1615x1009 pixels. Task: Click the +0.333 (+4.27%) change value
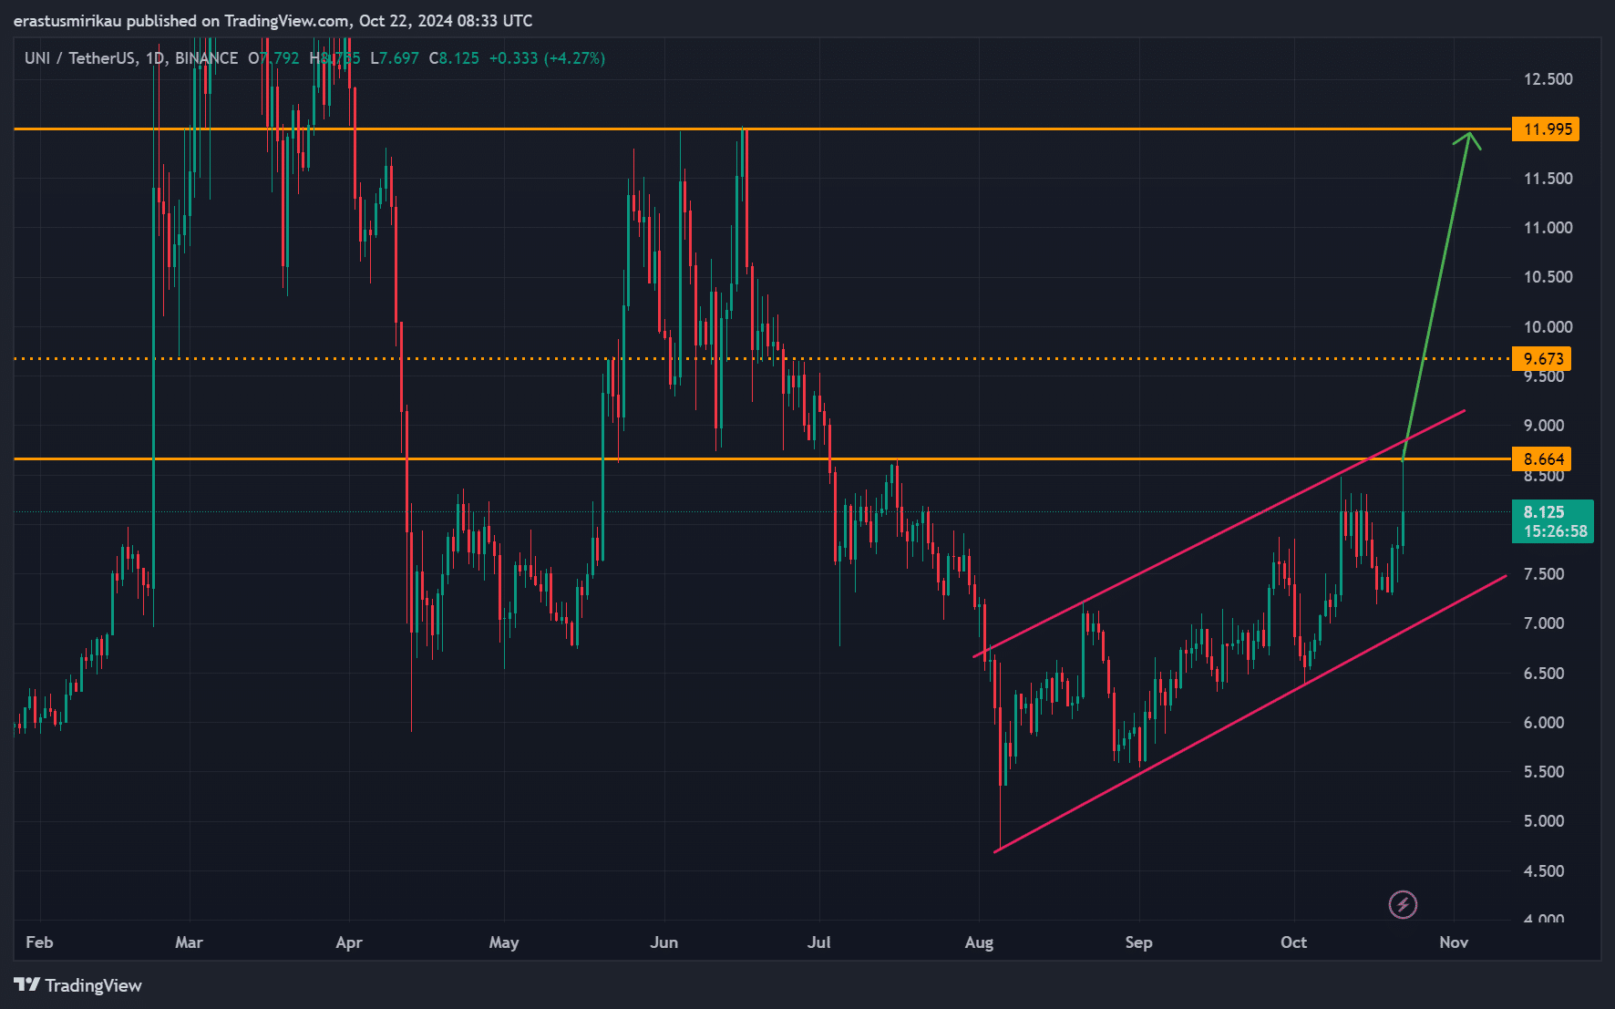click(547, 58)
